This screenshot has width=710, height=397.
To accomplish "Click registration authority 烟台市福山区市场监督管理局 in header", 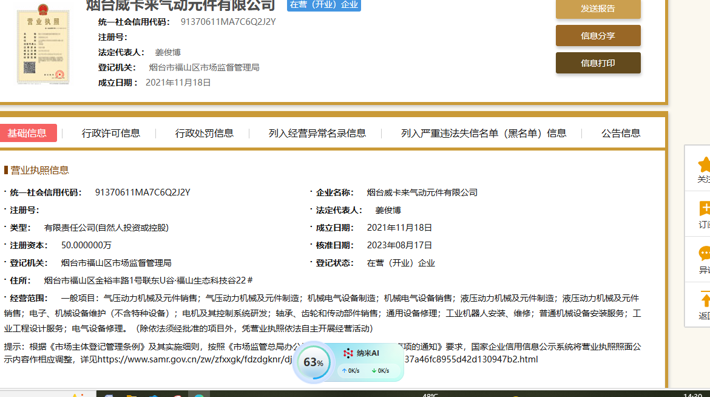I will click(205, 67).
